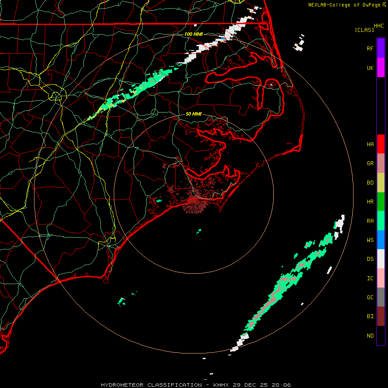Viewport: 388px width, 388px height.
Task: Click the Hydrometeor Classification KMHX timestamp caption
Action: 196,385
